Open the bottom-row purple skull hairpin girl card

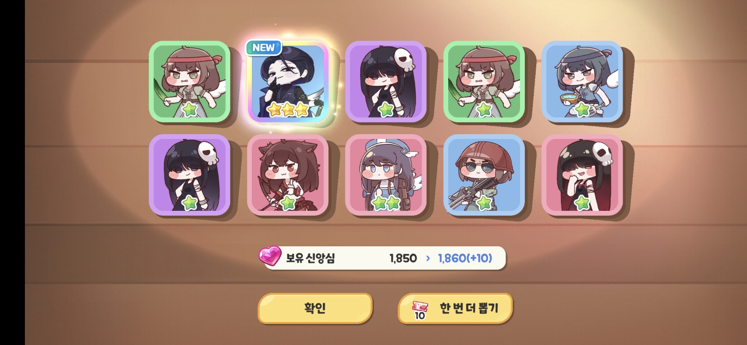(x=190, y=175)
